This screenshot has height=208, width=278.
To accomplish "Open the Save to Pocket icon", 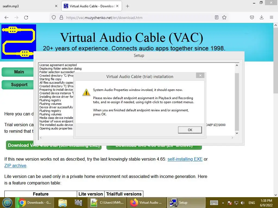I will [252, 17].
